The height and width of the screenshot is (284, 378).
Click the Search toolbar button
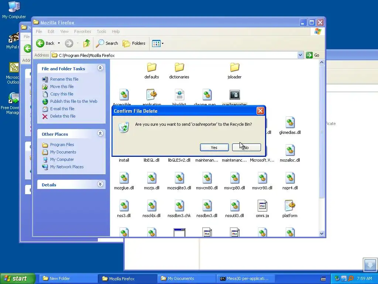tap(107, 44)
